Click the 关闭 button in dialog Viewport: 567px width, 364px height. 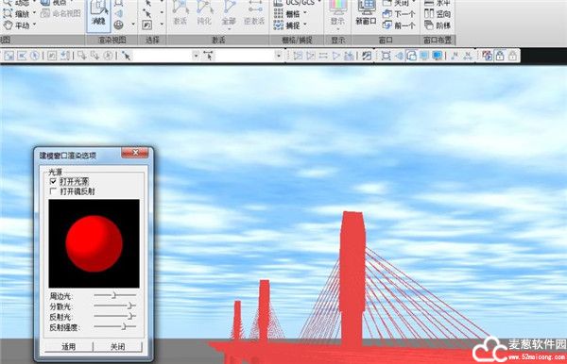(117, 347)
